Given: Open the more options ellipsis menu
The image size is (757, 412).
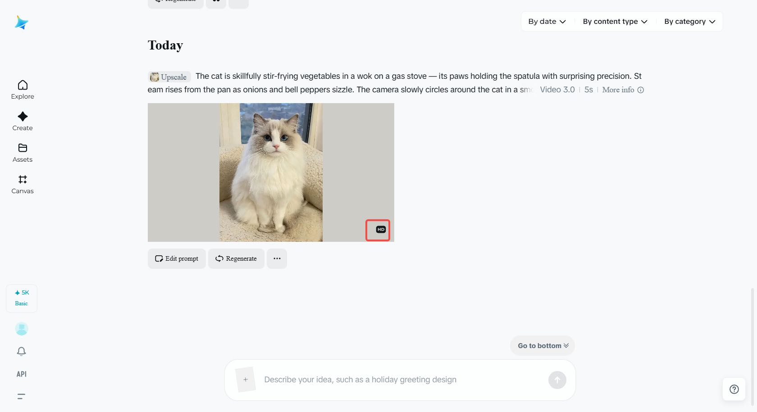Looking at the screenshot, I should pos(277,258).
